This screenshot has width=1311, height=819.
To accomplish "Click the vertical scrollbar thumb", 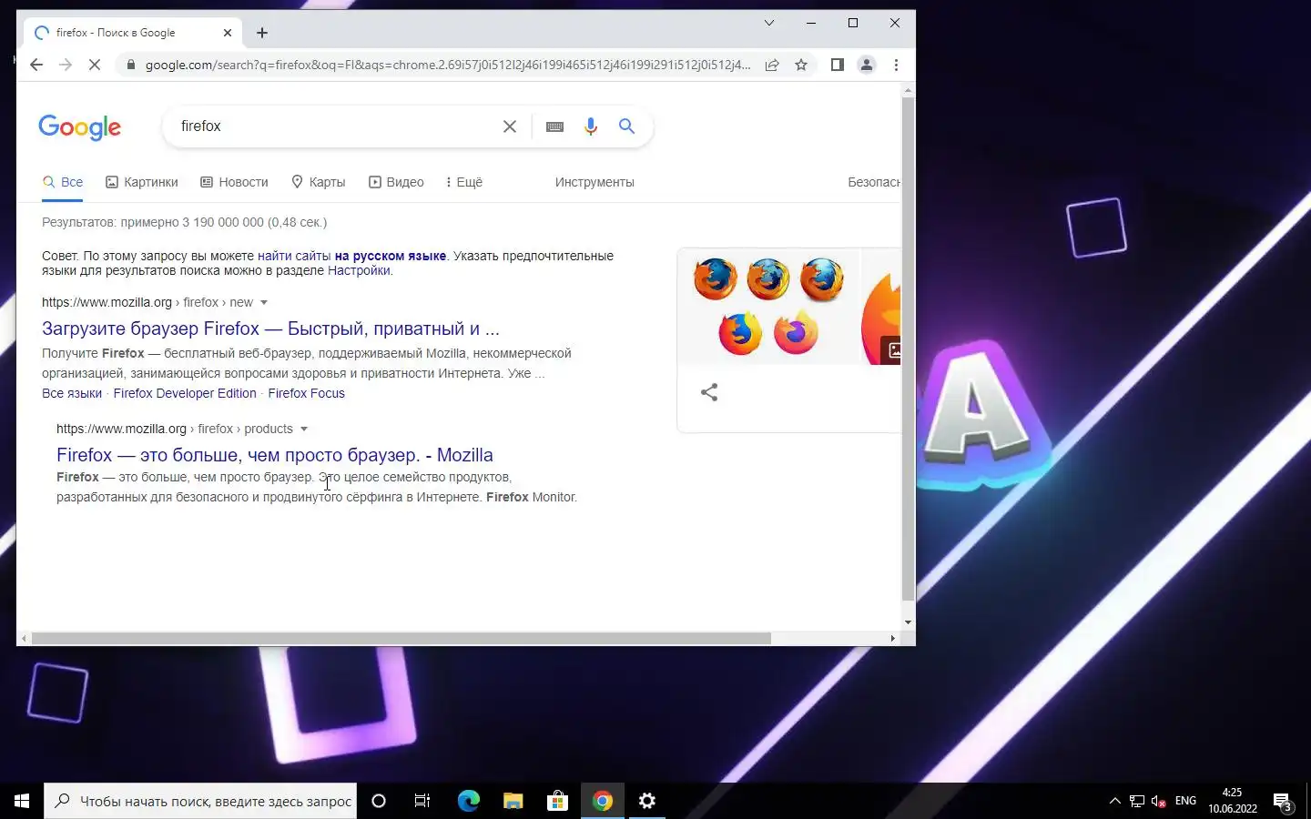I will 908,349.
